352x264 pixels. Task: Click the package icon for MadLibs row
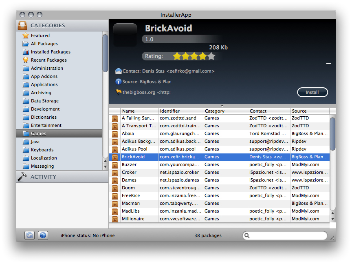pos(115,212)
